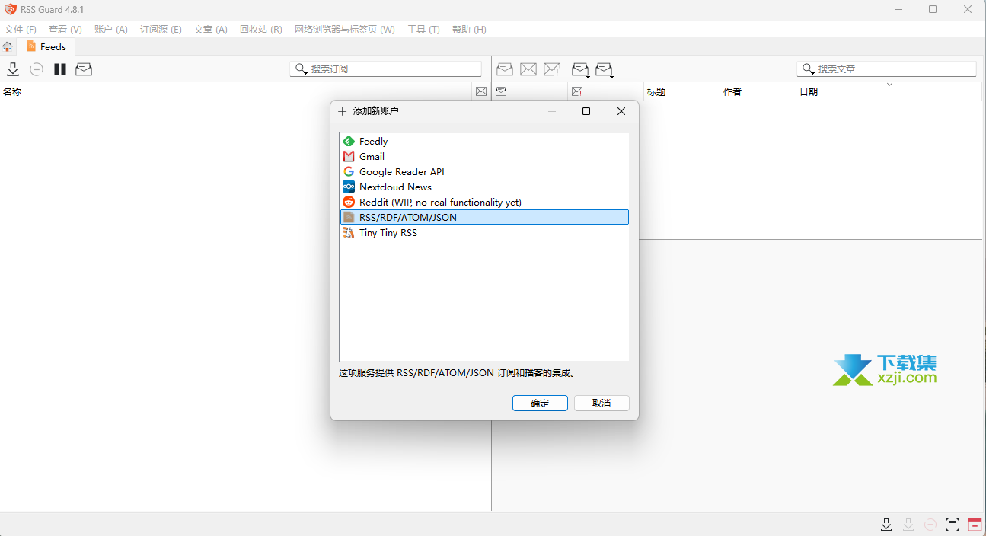Click the closed envelope mark unread icon
Image resolution: width=986 pixels, height=536 pixels.
528,69
